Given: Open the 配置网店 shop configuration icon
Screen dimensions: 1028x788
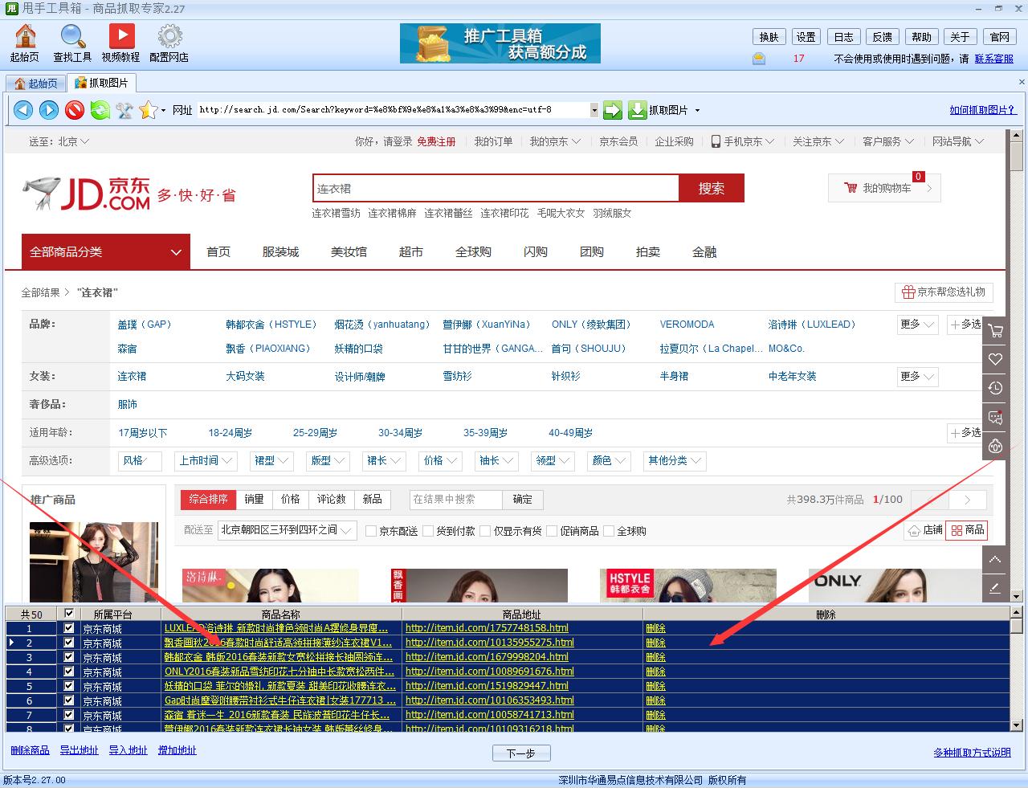Looking at the screenshot, I should (169, 37).
